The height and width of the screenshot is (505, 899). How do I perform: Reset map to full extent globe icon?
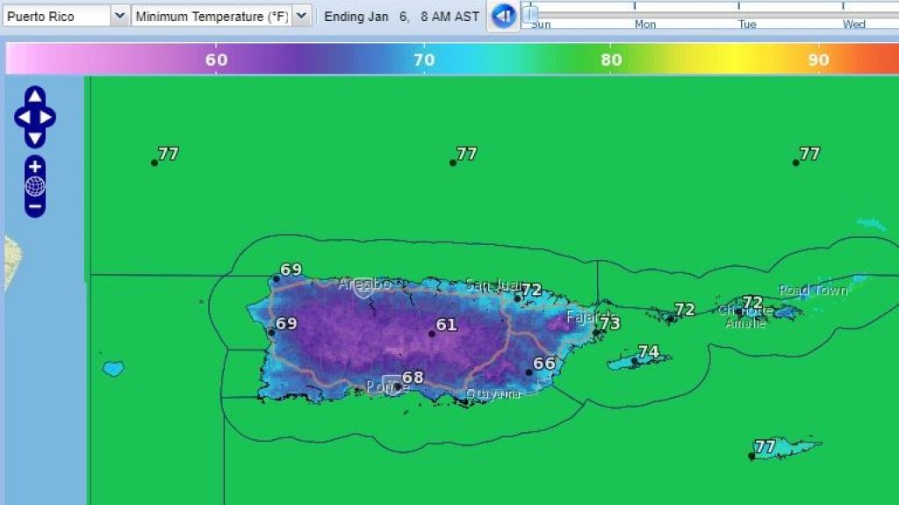coord(35,186)
